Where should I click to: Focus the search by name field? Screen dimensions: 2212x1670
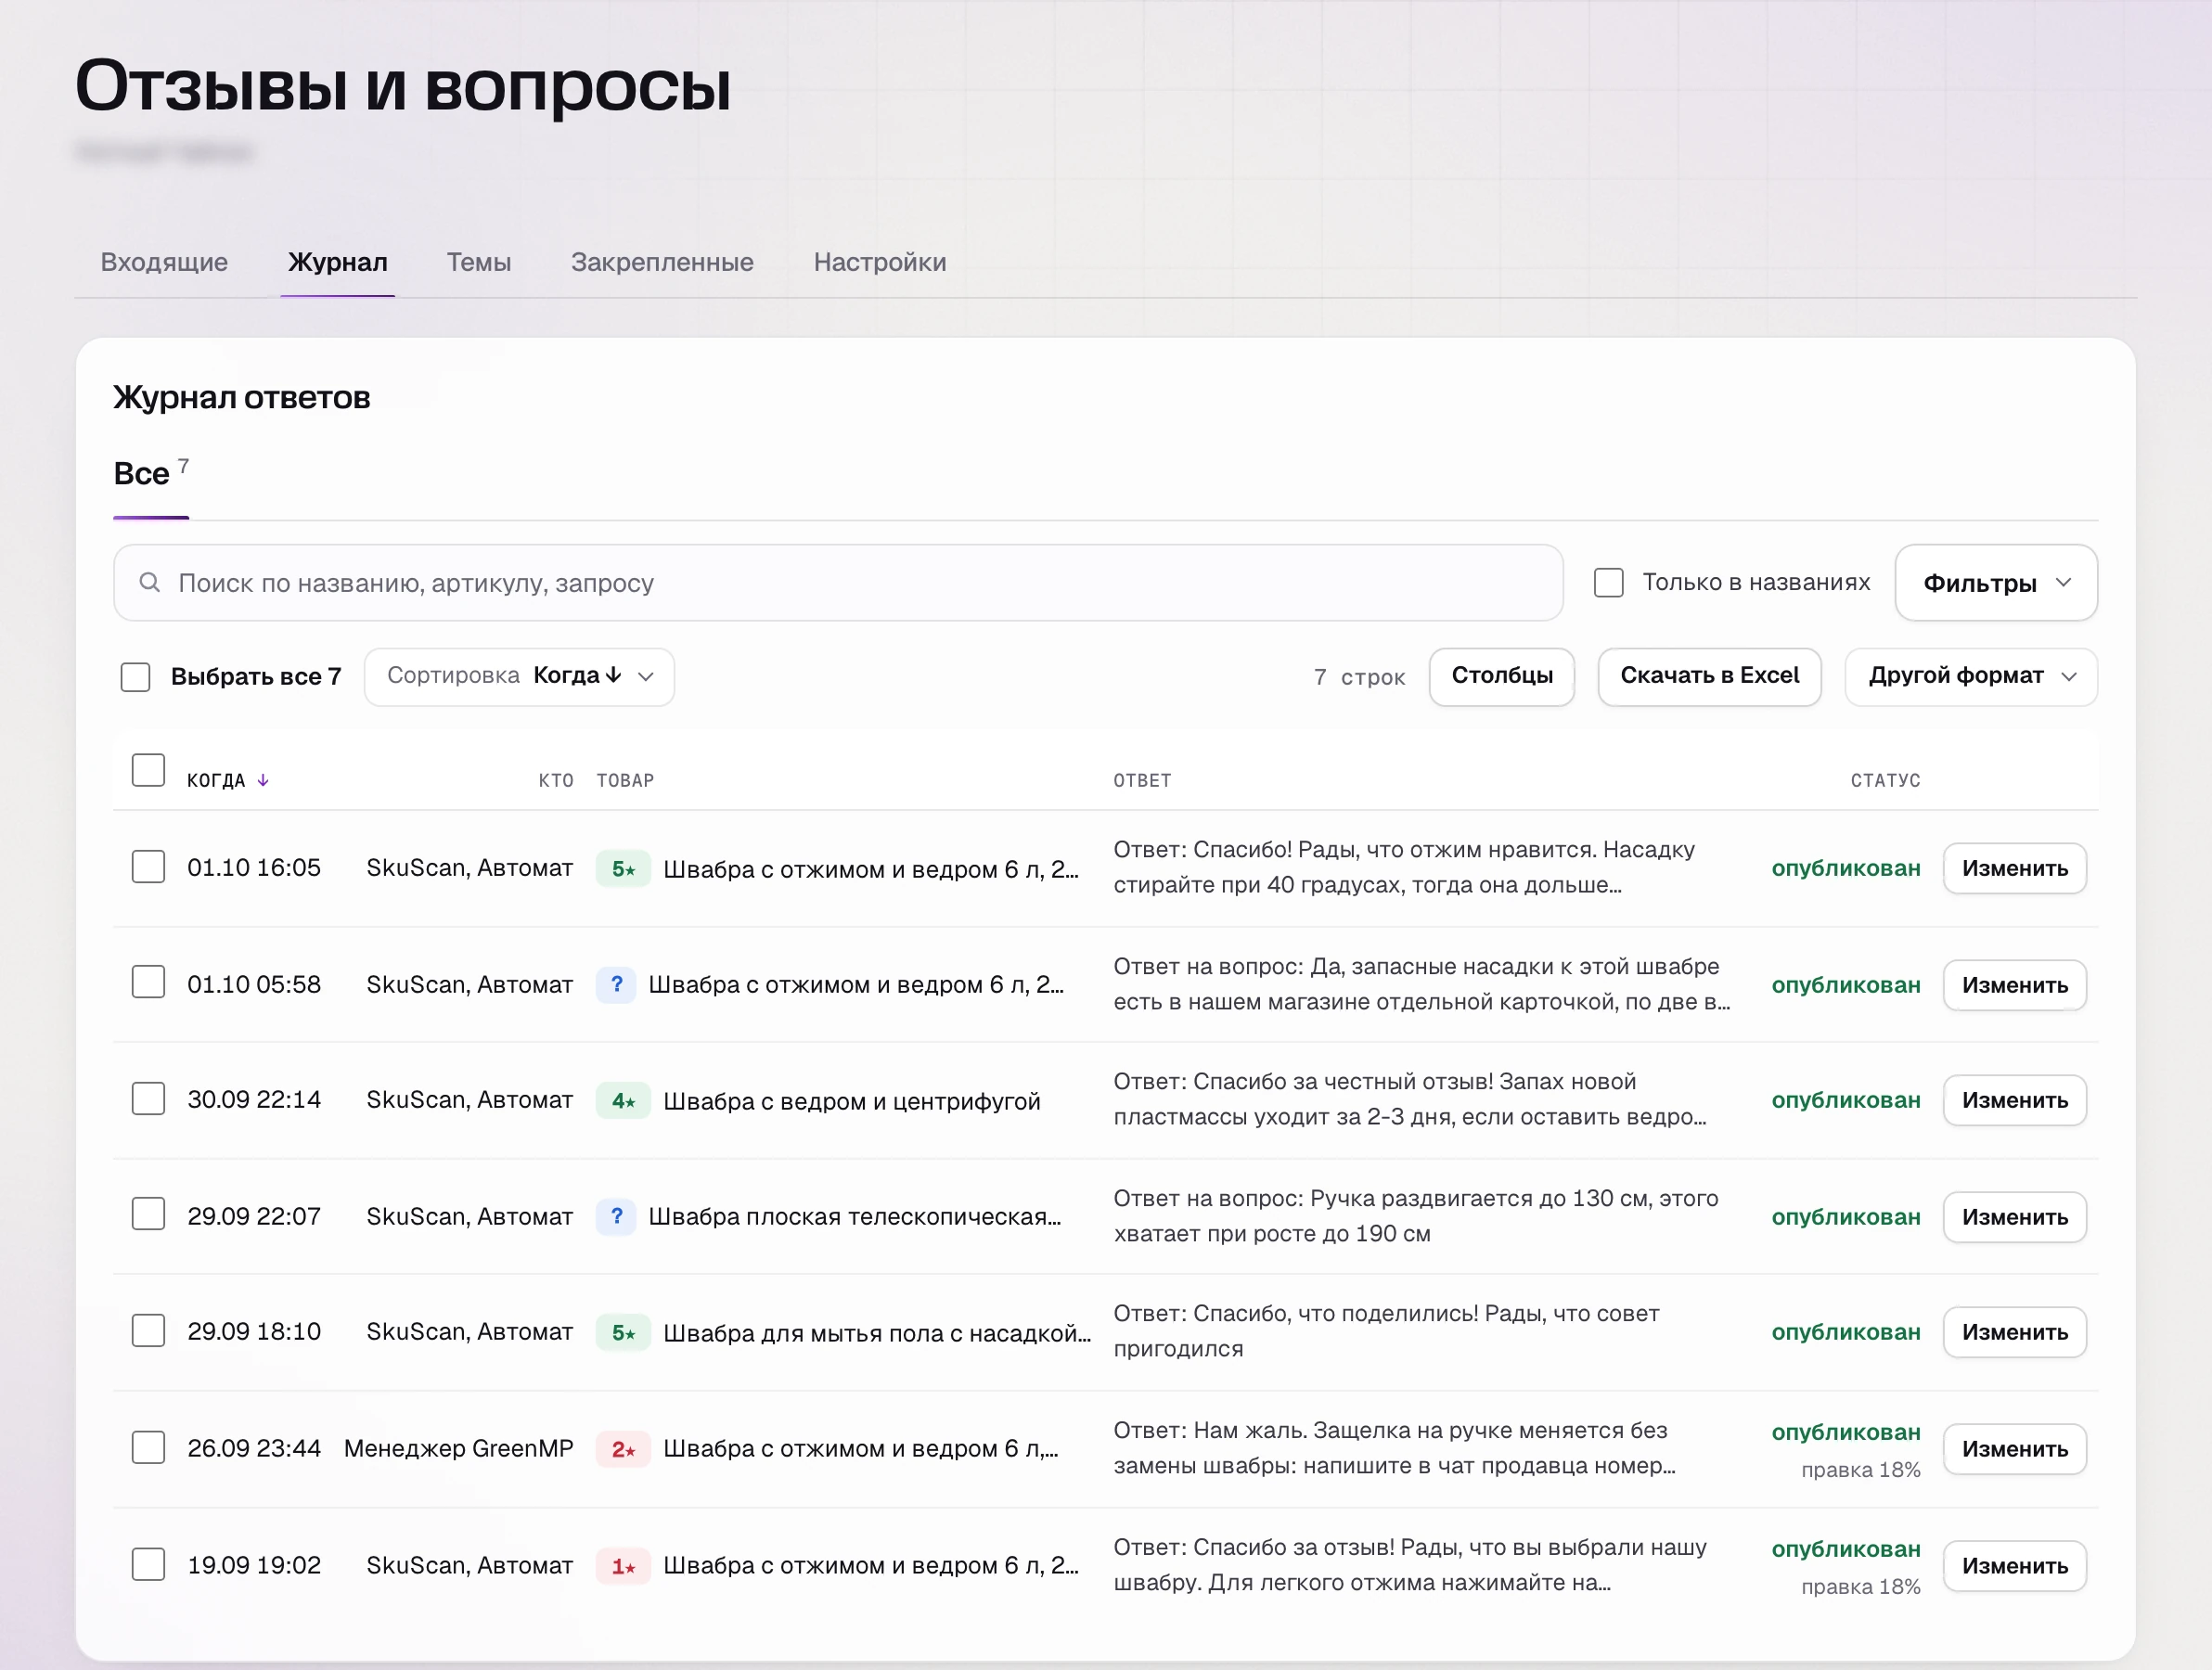point(838,583)
